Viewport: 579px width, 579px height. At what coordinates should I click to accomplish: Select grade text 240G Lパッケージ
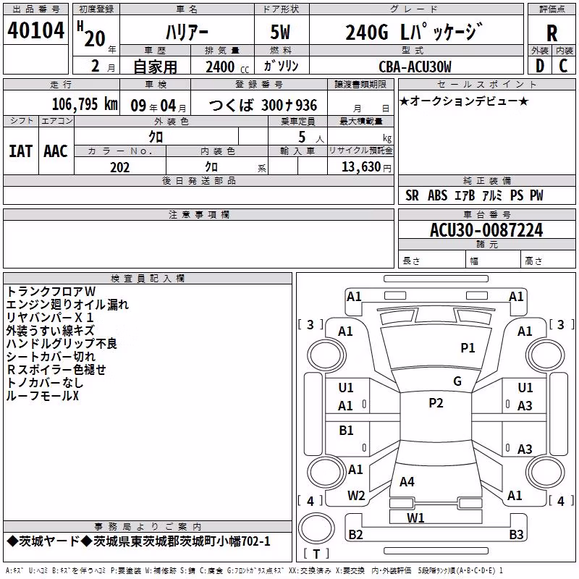click(414, 32)
